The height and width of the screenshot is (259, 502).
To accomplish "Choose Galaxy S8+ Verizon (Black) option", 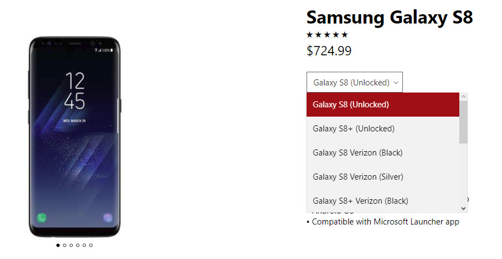I will pyautogui.click(x=383, y=201).
